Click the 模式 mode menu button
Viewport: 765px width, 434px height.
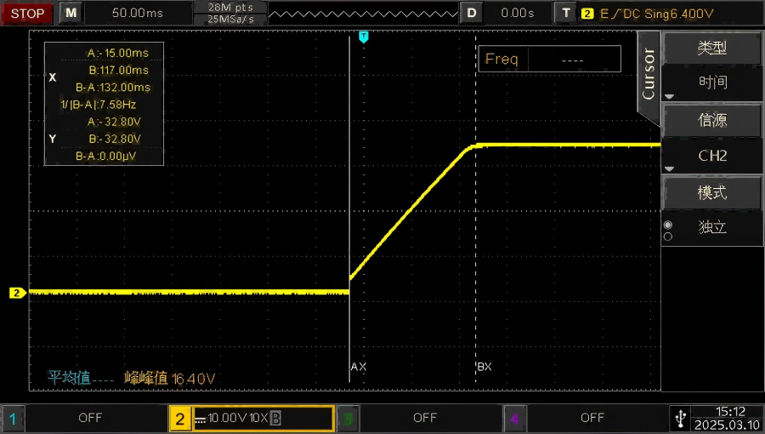(712, 192)
